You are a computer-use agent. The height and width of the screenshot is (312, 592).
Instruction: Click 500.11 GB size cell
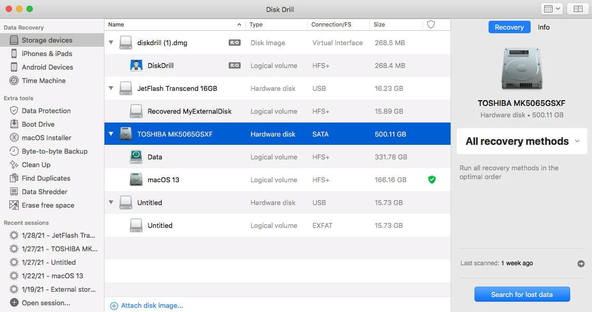coord(390,134)
